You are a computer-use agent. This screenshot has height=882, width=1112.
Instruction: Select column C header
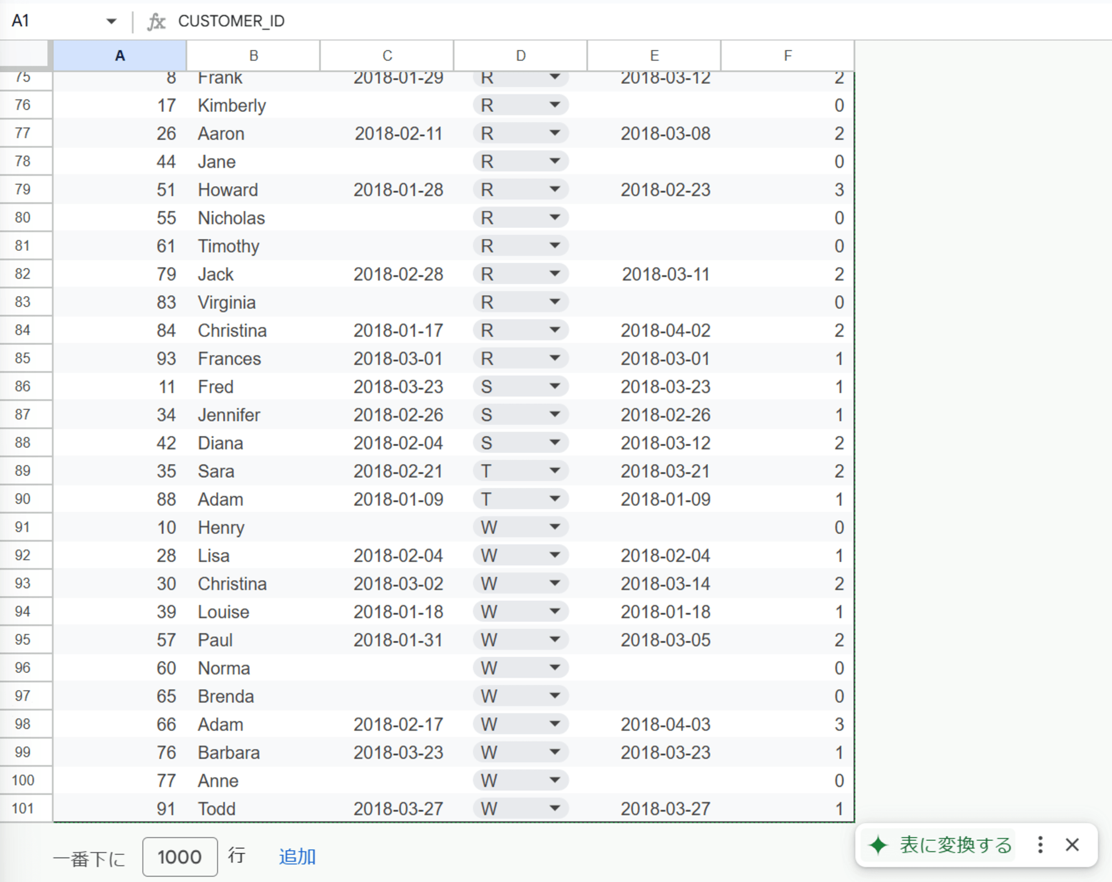[x=387, y=56]
